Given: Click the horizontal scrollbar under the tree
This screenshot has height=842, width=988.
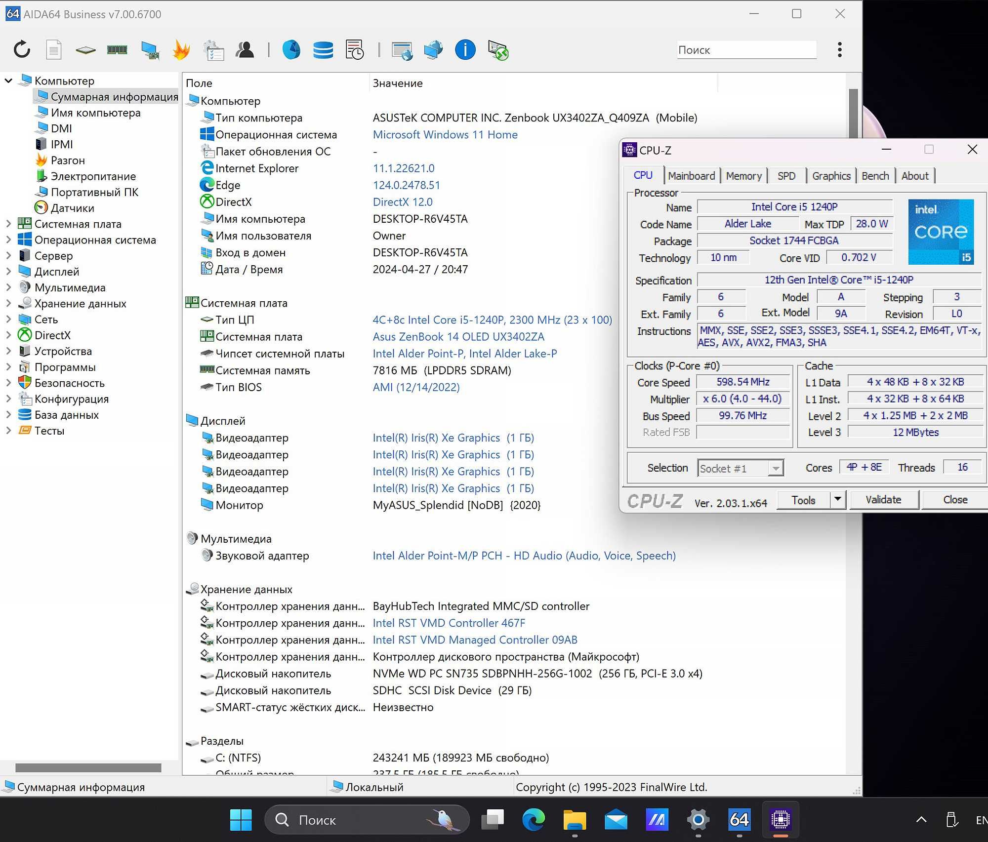Looking at the screenshot, I should (x=88, y=767).
